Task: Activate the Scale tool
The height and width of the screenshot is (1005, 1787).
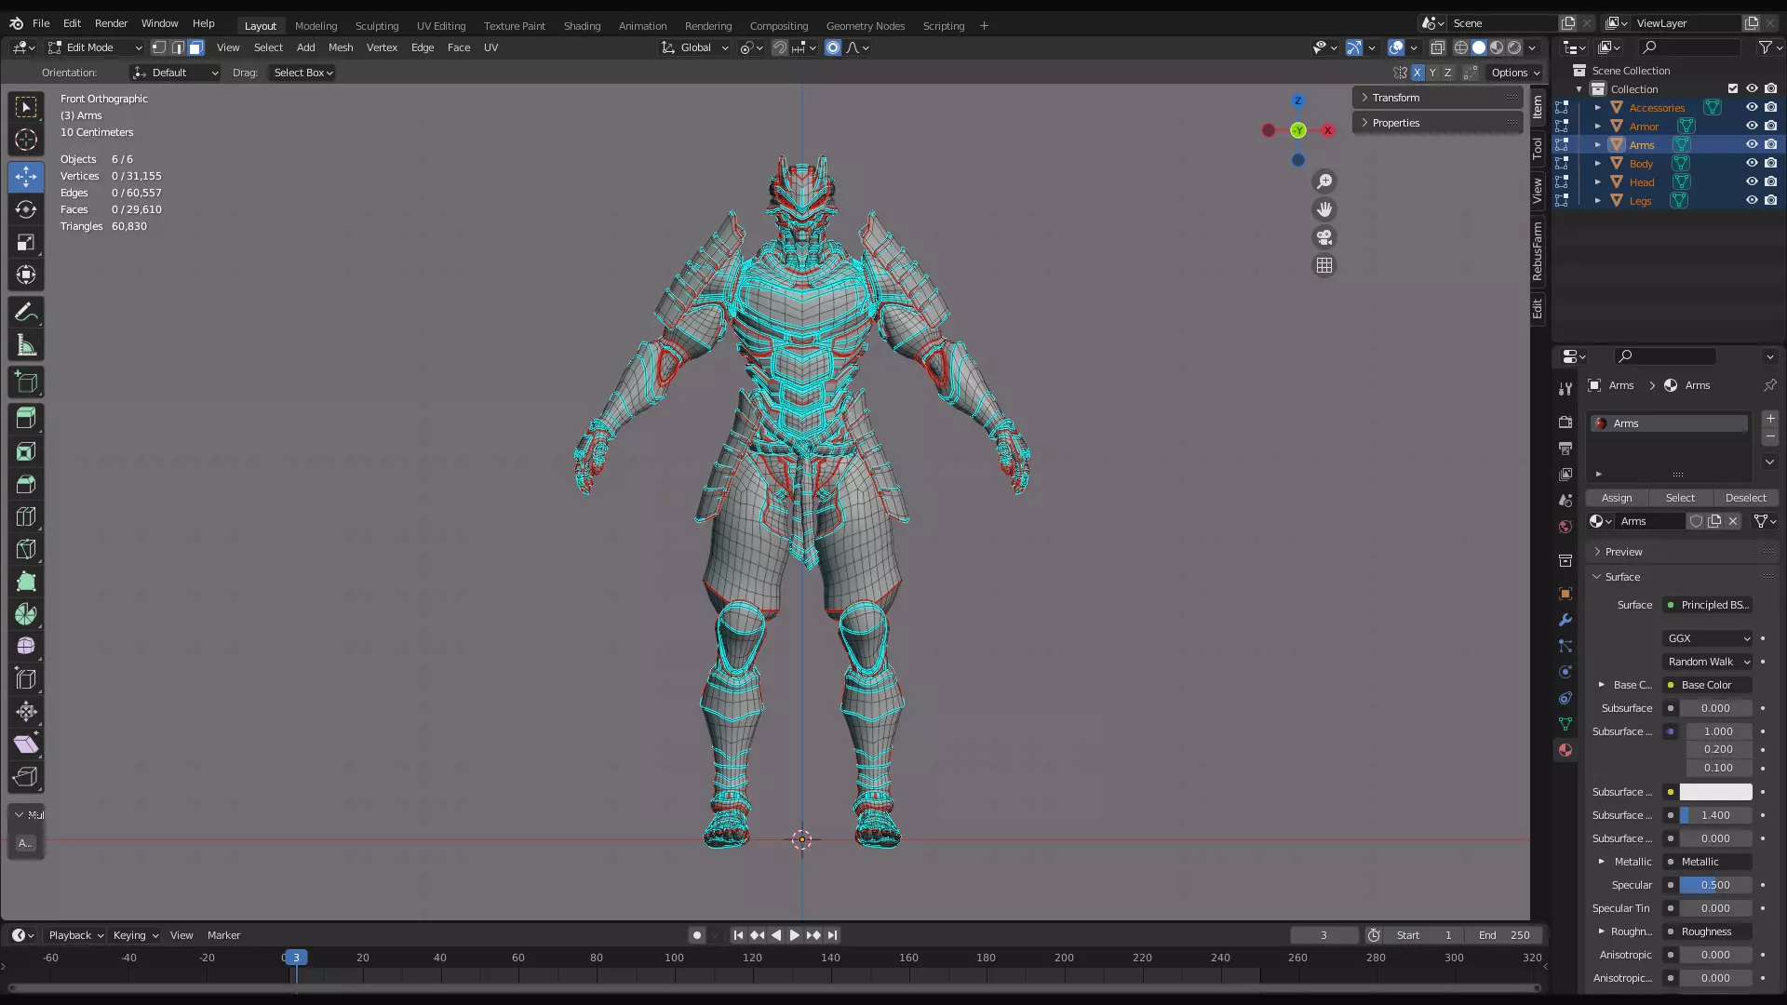Action: (26, 242)
